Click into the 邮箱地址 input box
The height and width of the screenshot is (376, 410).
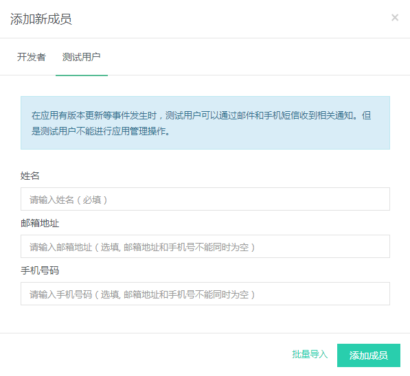tap(205, 246)
